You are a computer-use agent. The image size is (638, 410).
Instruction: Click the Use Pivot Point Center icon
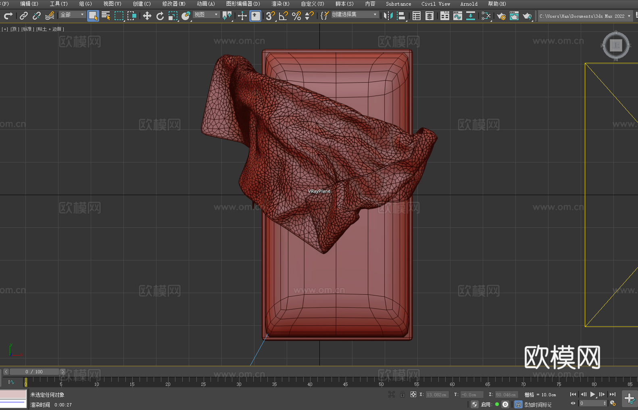coord(227,16)
